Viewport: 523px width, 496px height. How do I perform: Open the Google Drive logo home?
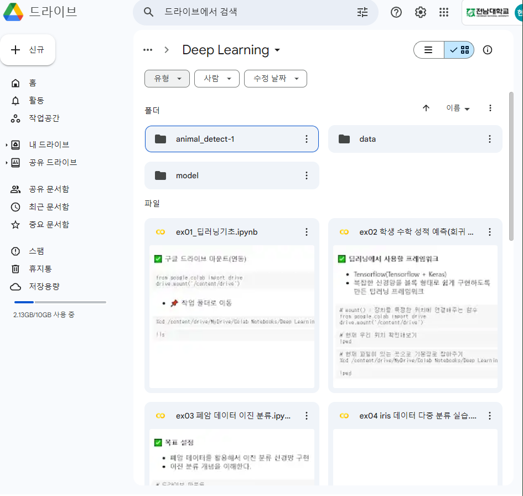tap(13, 12)
